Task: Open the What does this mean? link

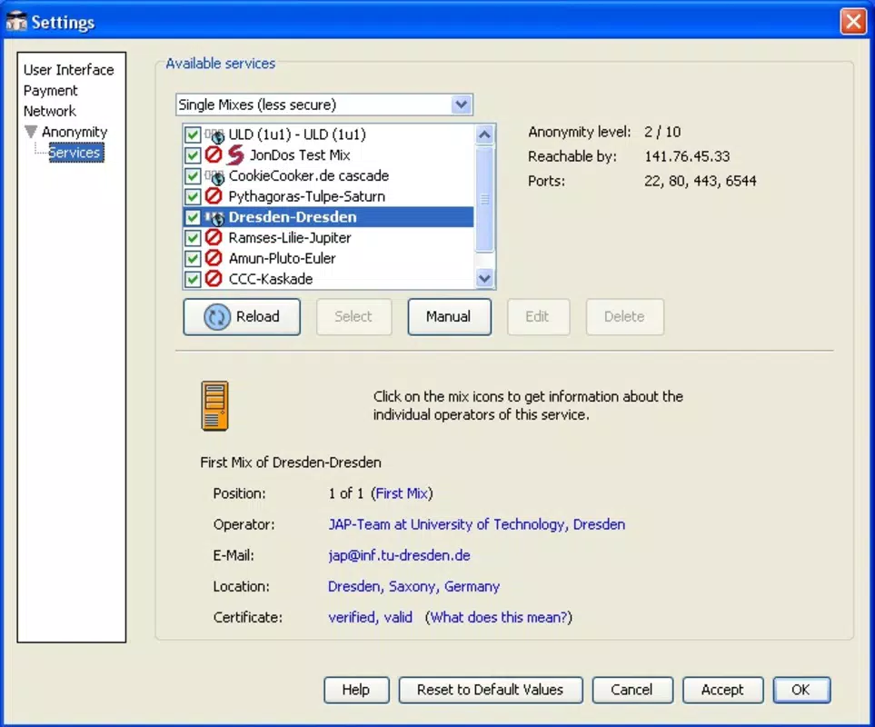Action: point(499,617)
